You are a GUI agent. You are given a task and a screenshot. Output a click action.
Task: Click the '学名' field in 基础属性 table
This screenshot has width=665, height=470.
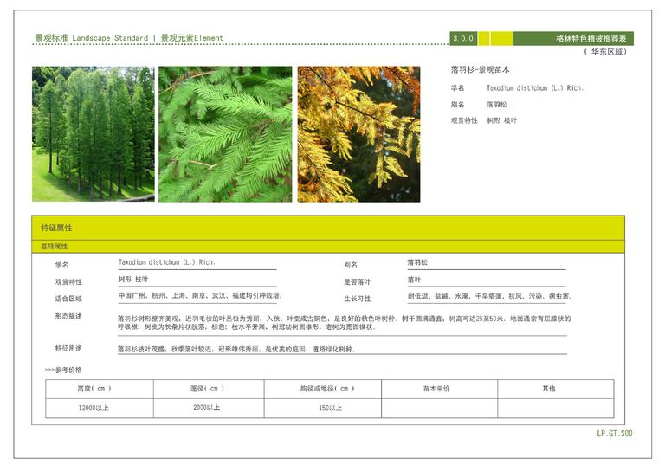coord(197,263)
